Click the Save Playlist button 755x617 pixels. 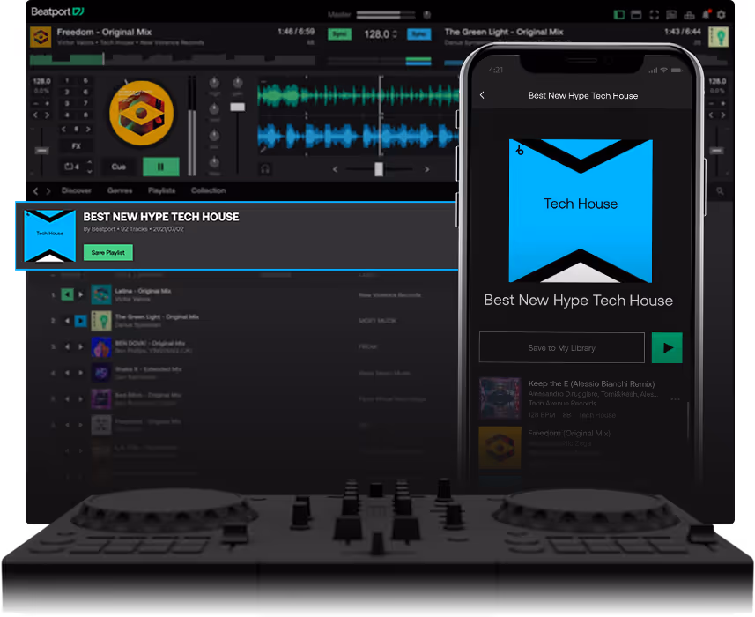(x=107, y=252)
